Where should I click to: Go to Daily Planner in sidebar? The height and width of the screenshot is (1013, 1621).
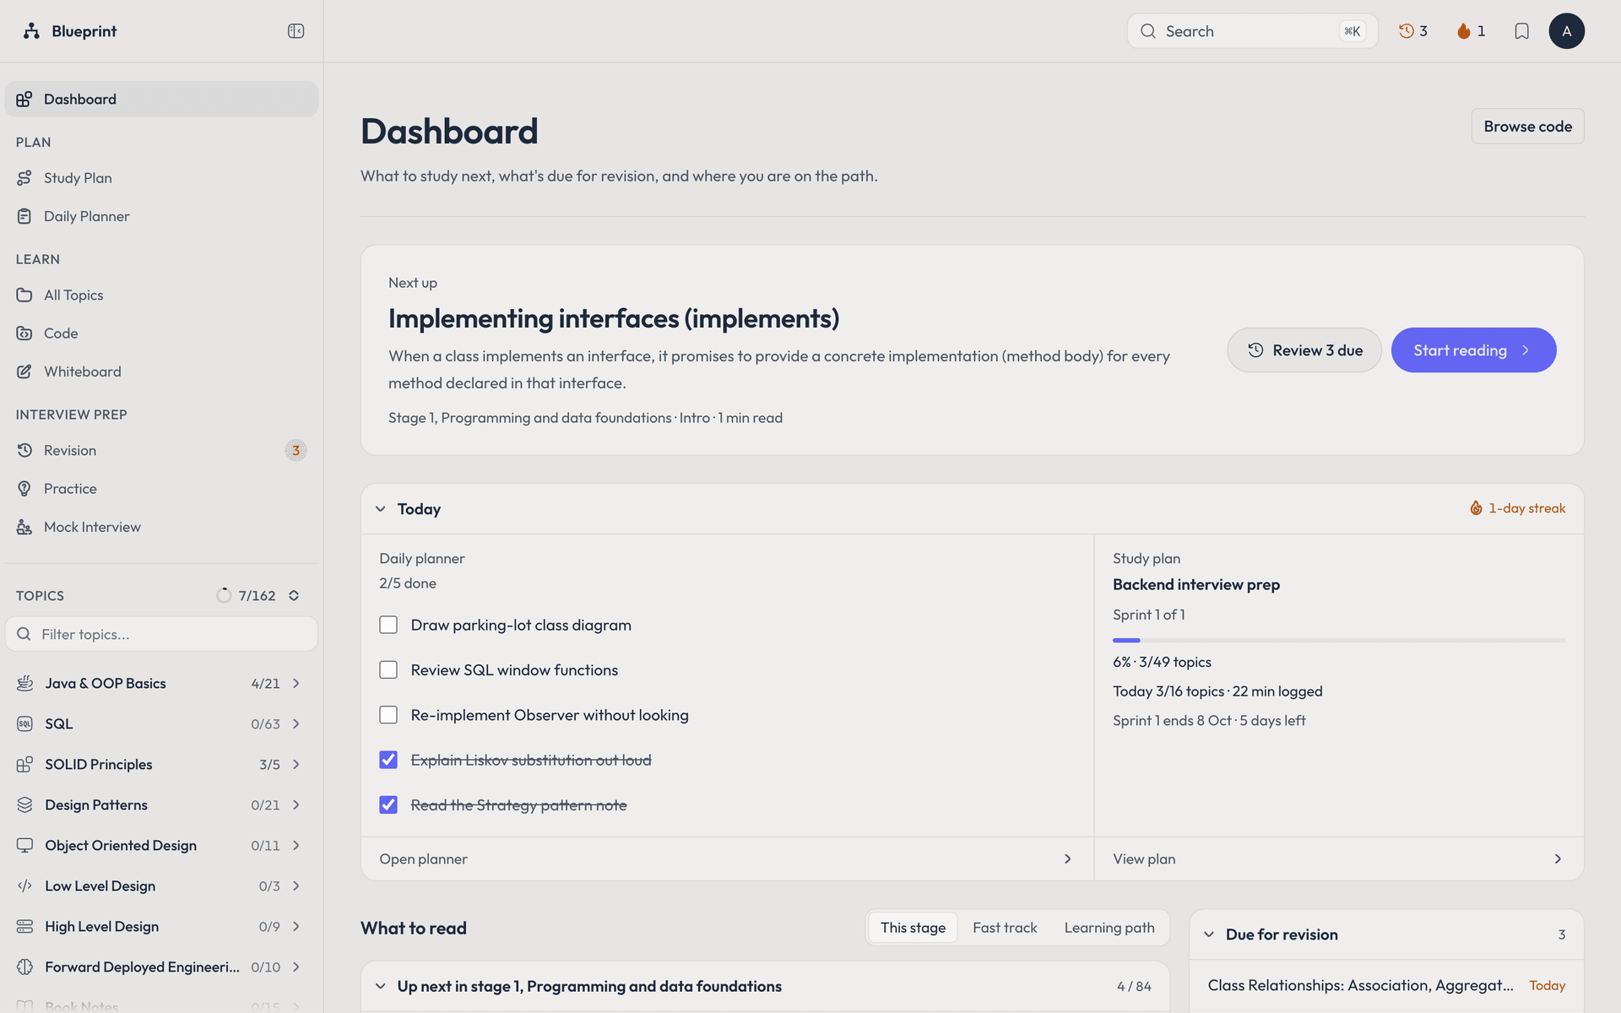161,216
